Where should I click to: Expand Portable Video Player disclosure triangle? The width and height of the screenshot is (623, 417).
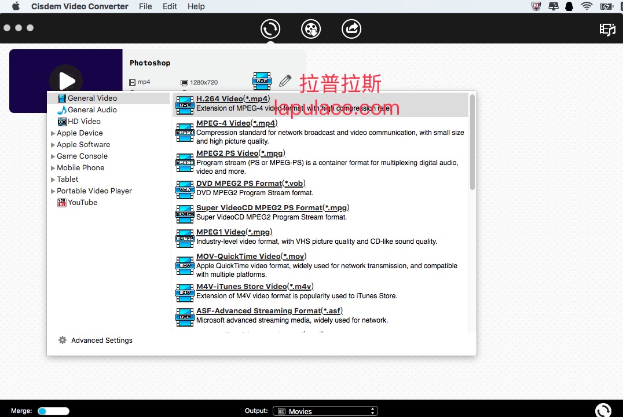tap(53, 191)
